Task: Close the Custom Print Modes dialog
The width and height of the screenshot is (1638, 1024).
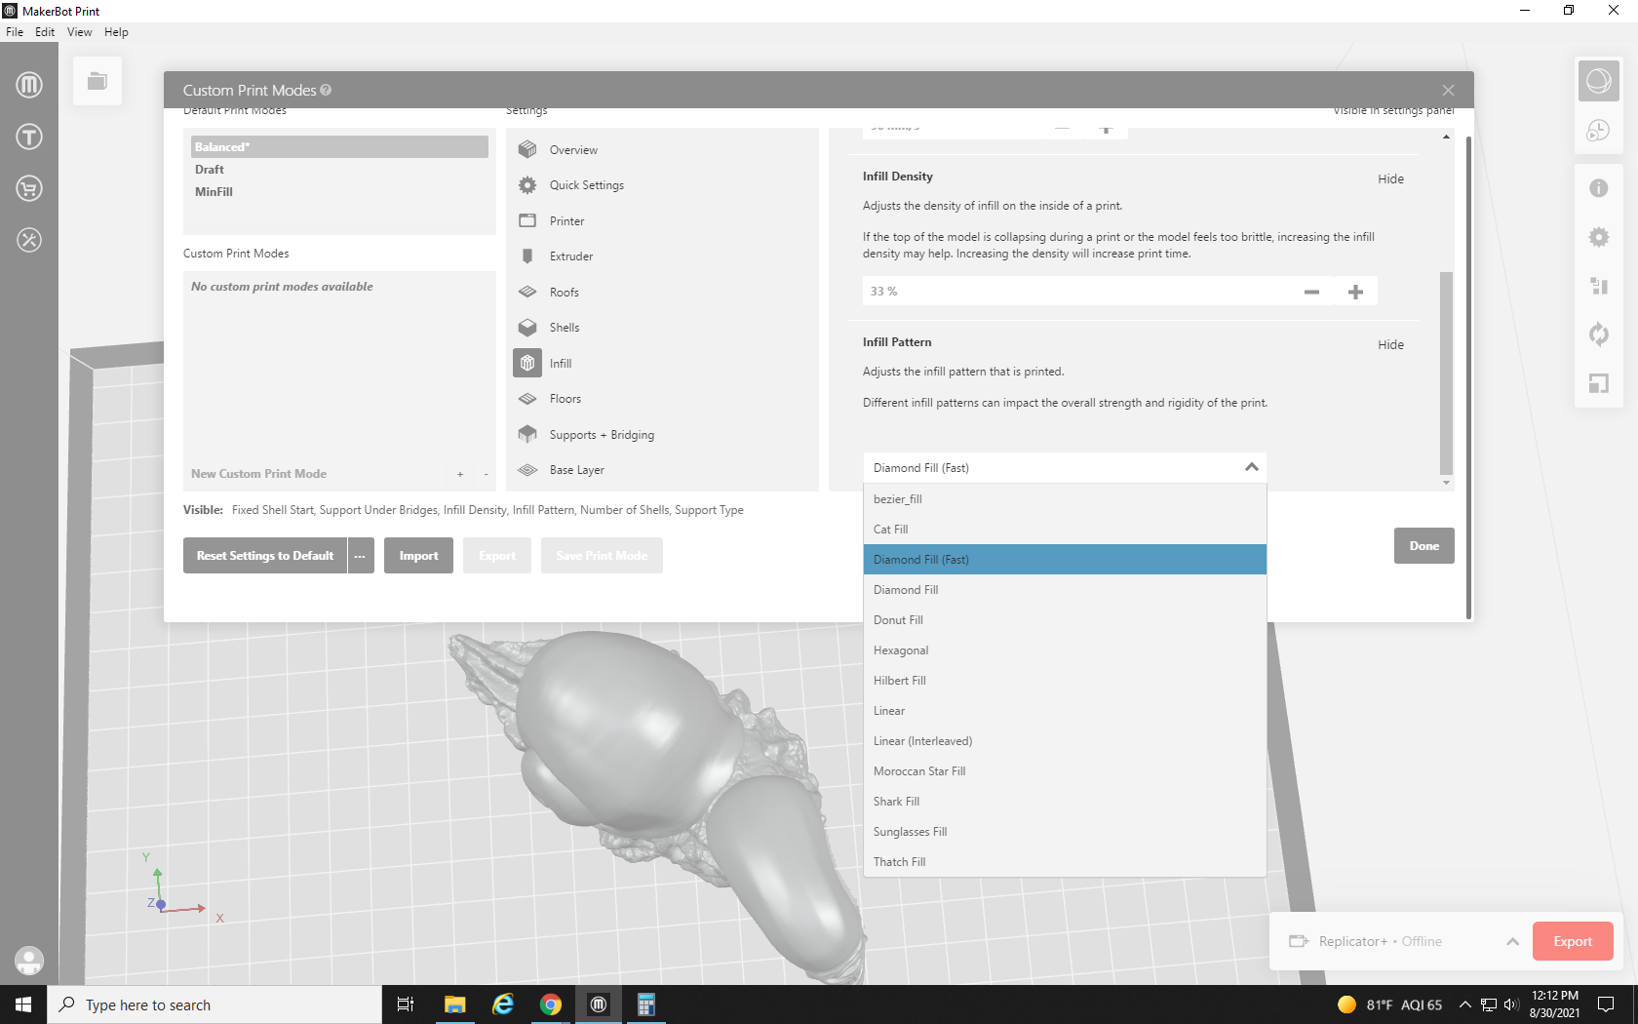Action: [x=1448, y=90]
